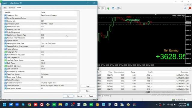Viewport: 192px width, 108px height.
Task: Open the Periods clock icon in toolbar
Action: coord(113,8)
